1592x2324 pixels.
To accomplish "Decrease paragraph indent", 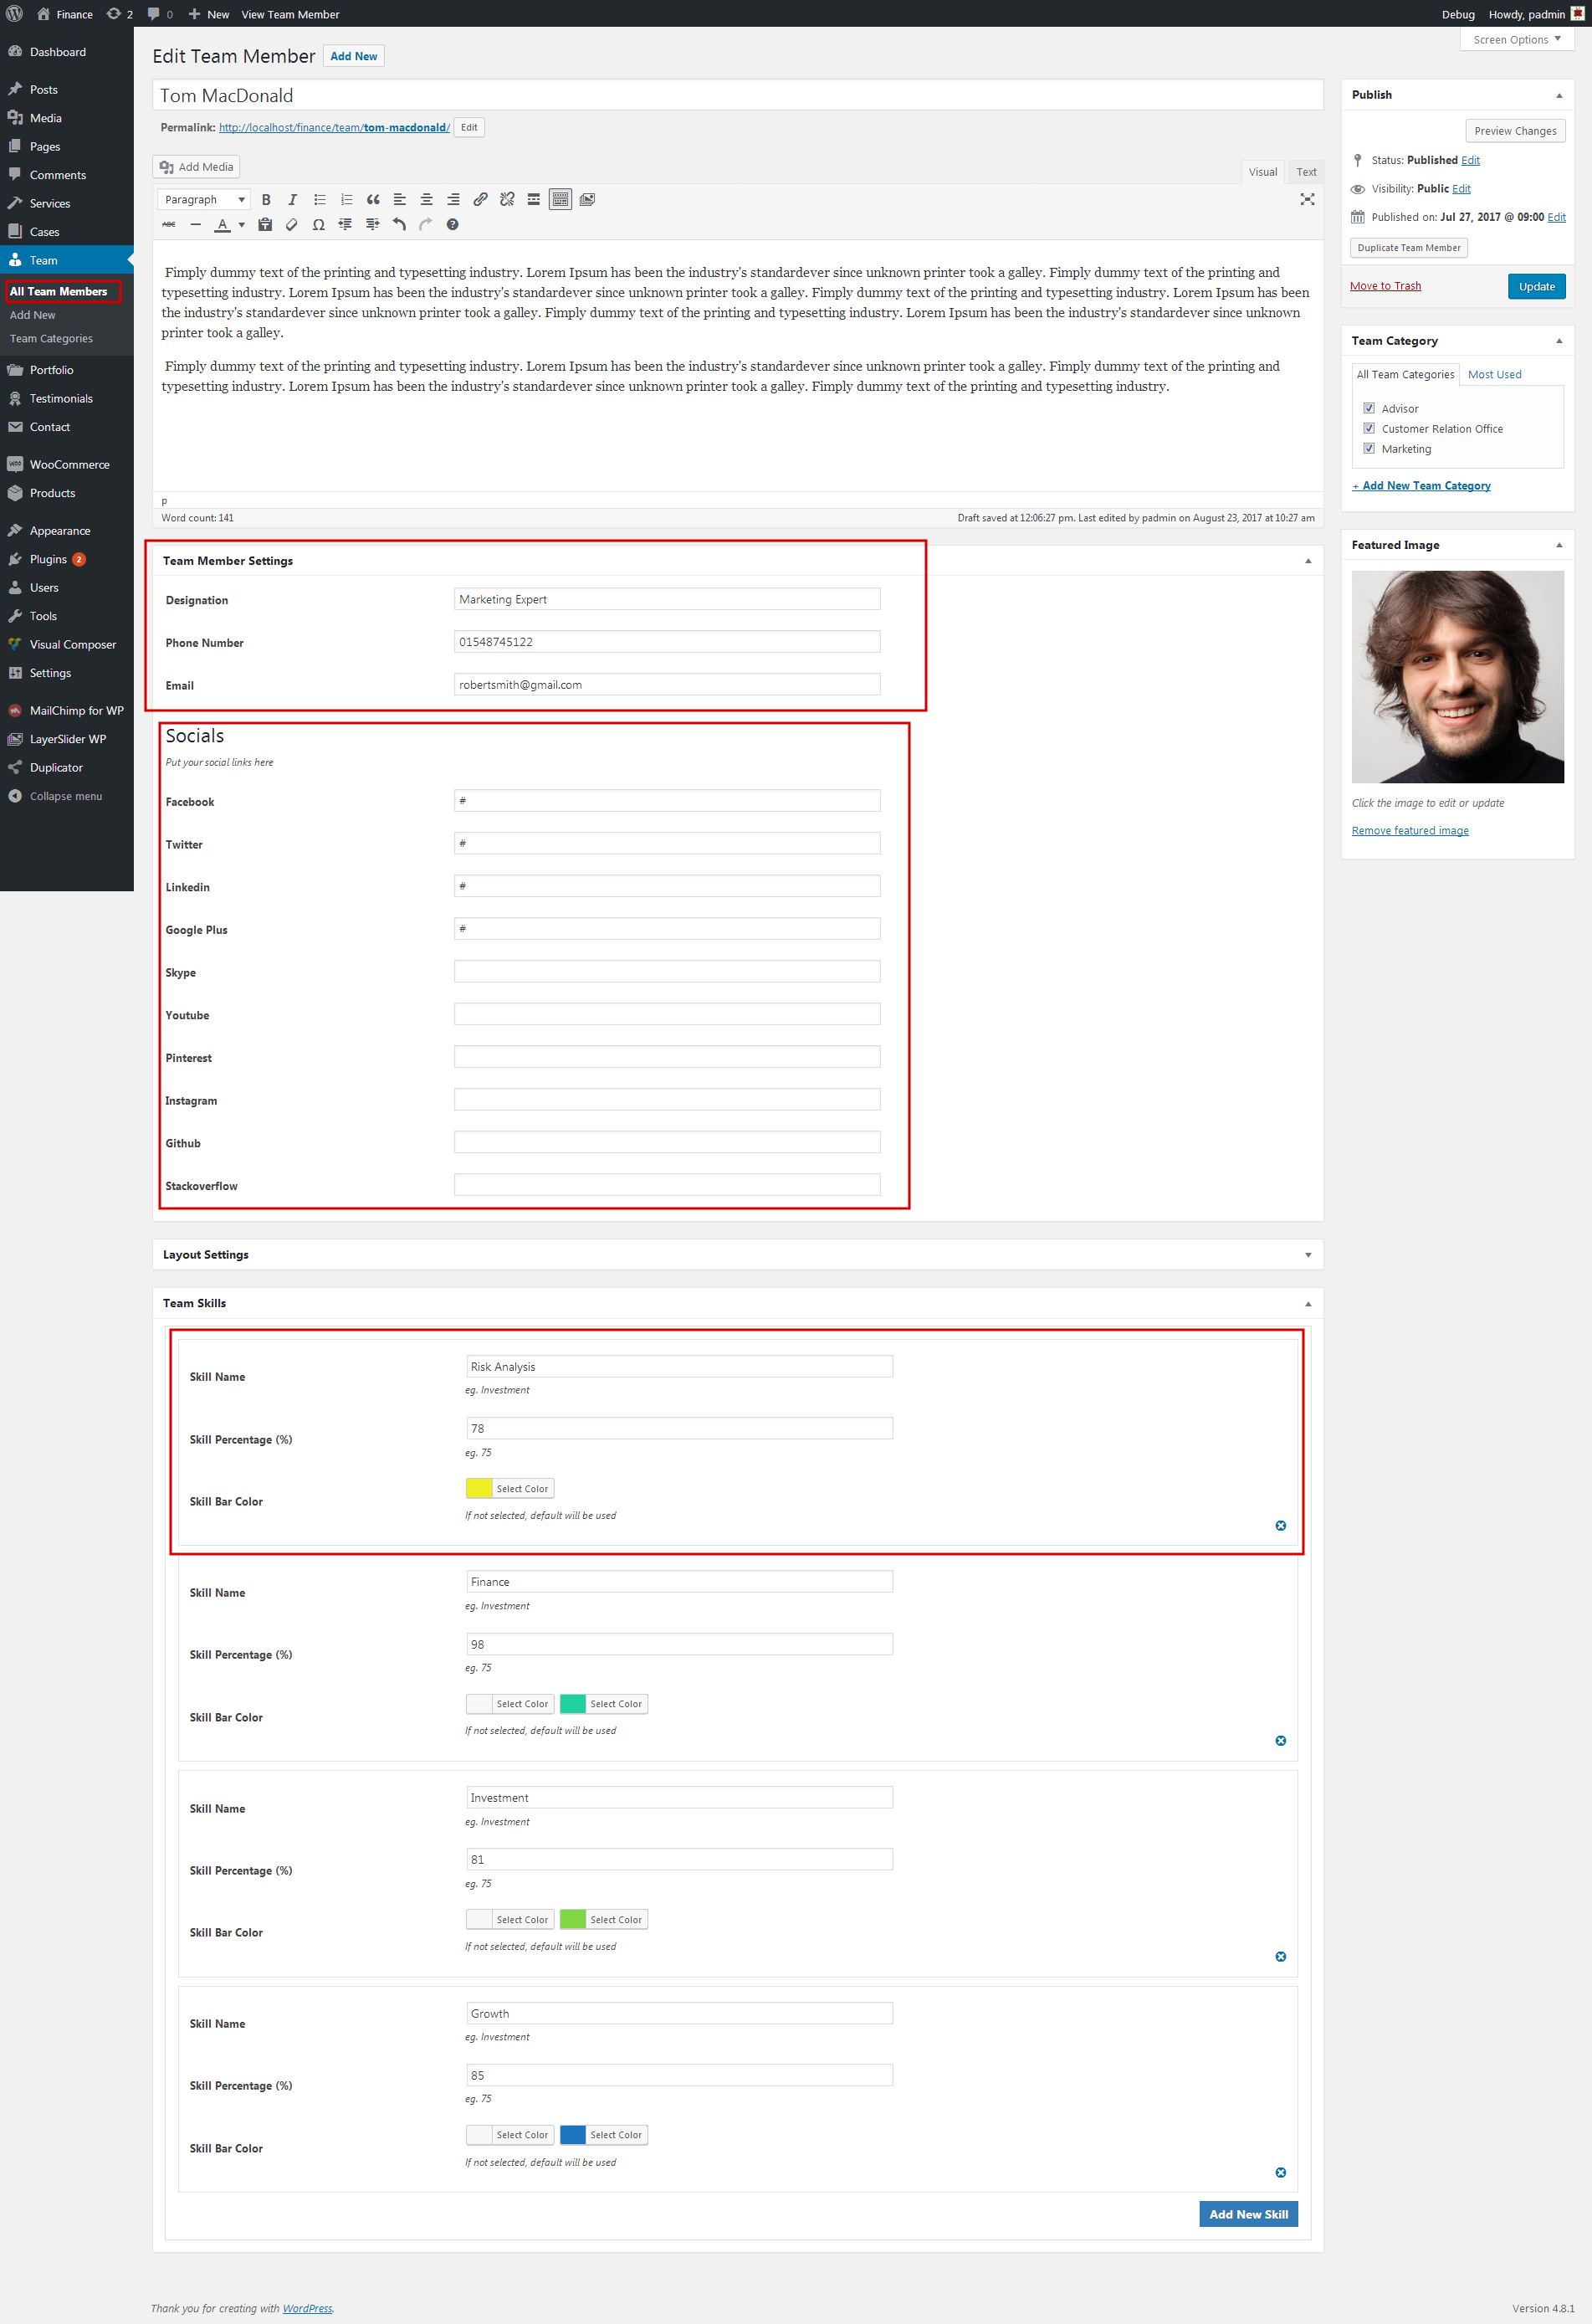I will (346, 225).
